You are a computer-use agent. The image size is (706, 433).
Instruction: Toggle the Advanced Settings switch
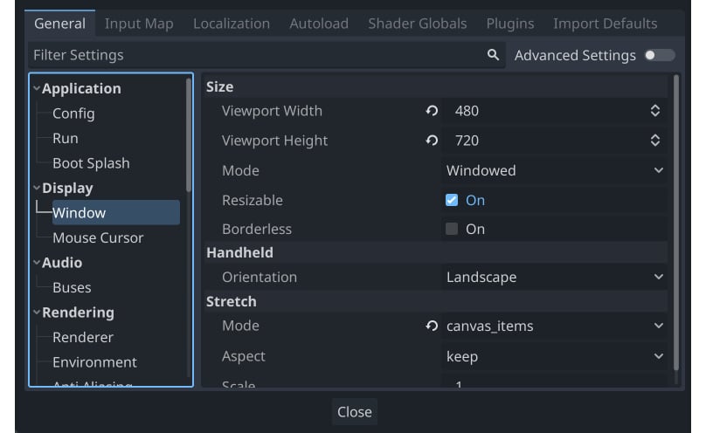click(660, 55)
